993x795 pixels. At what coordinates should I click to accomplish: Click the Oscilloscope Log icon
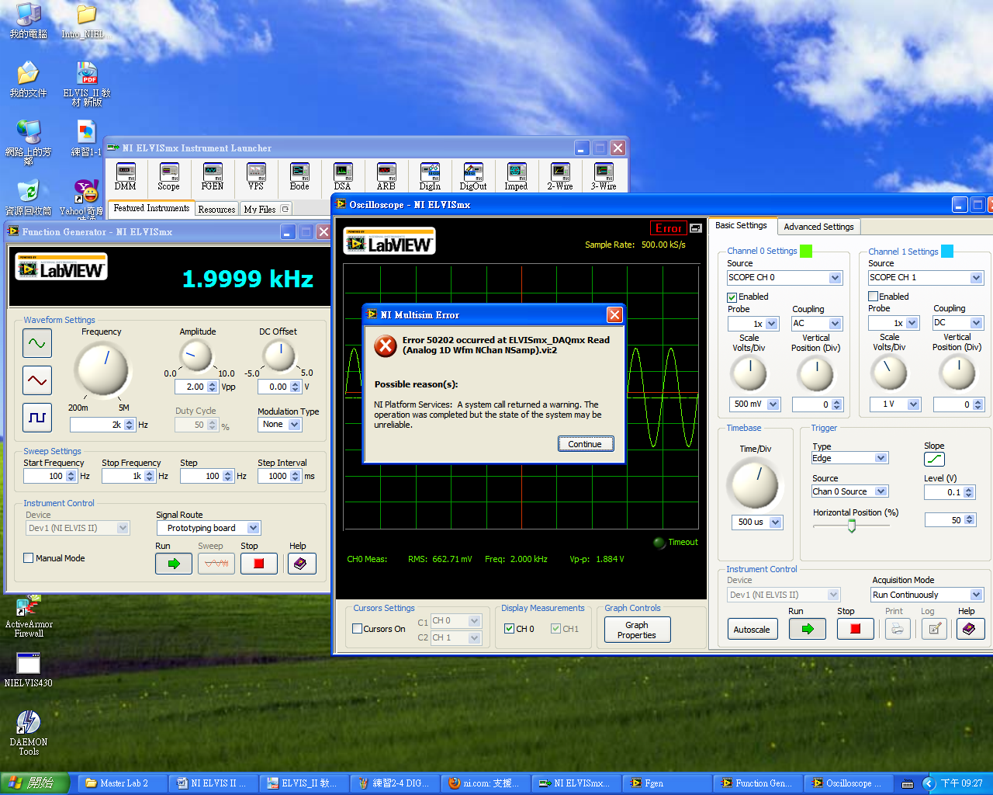click(x=935, y=629)
